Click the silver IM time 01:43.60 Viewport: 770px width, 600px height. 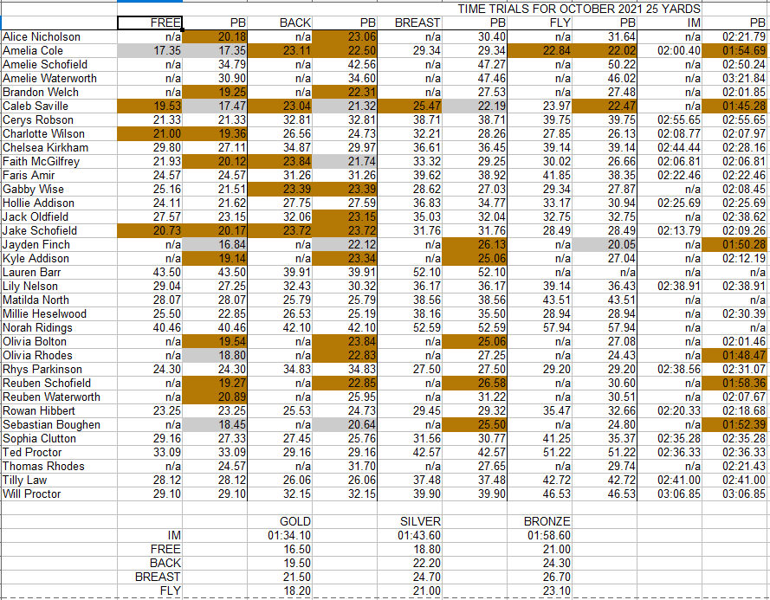click(x=410, y=535)
